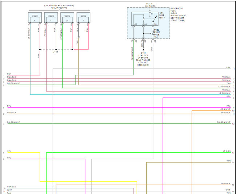Click the LT GRN label on right edge
This screenshot has height=194, width=236.
click(x=227, y=151)
